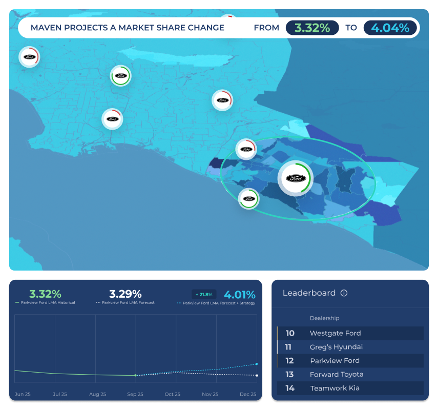Click the white forecast endpoint dot at Dec 25
Screen dimensions: 438x410
point(257,376)
